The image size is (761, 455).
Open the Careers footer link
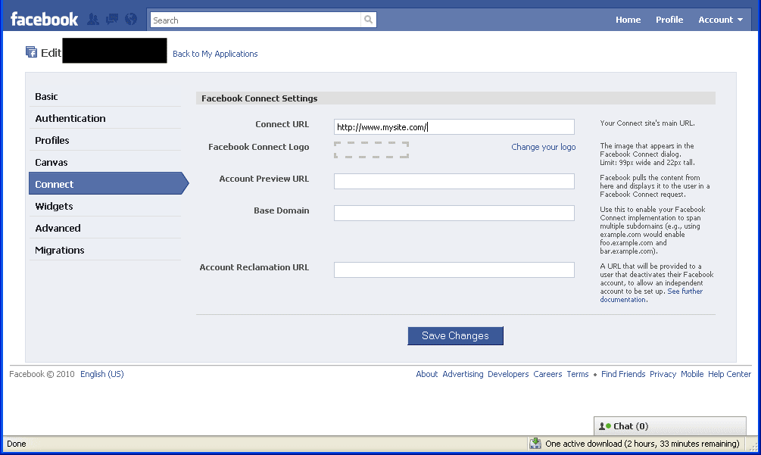tap(547, 374)
